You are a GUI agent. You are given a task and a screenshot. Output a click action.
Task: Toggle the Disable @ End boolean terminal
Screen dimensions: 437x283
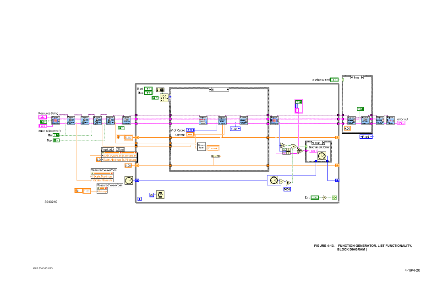[x=334, y=80]
